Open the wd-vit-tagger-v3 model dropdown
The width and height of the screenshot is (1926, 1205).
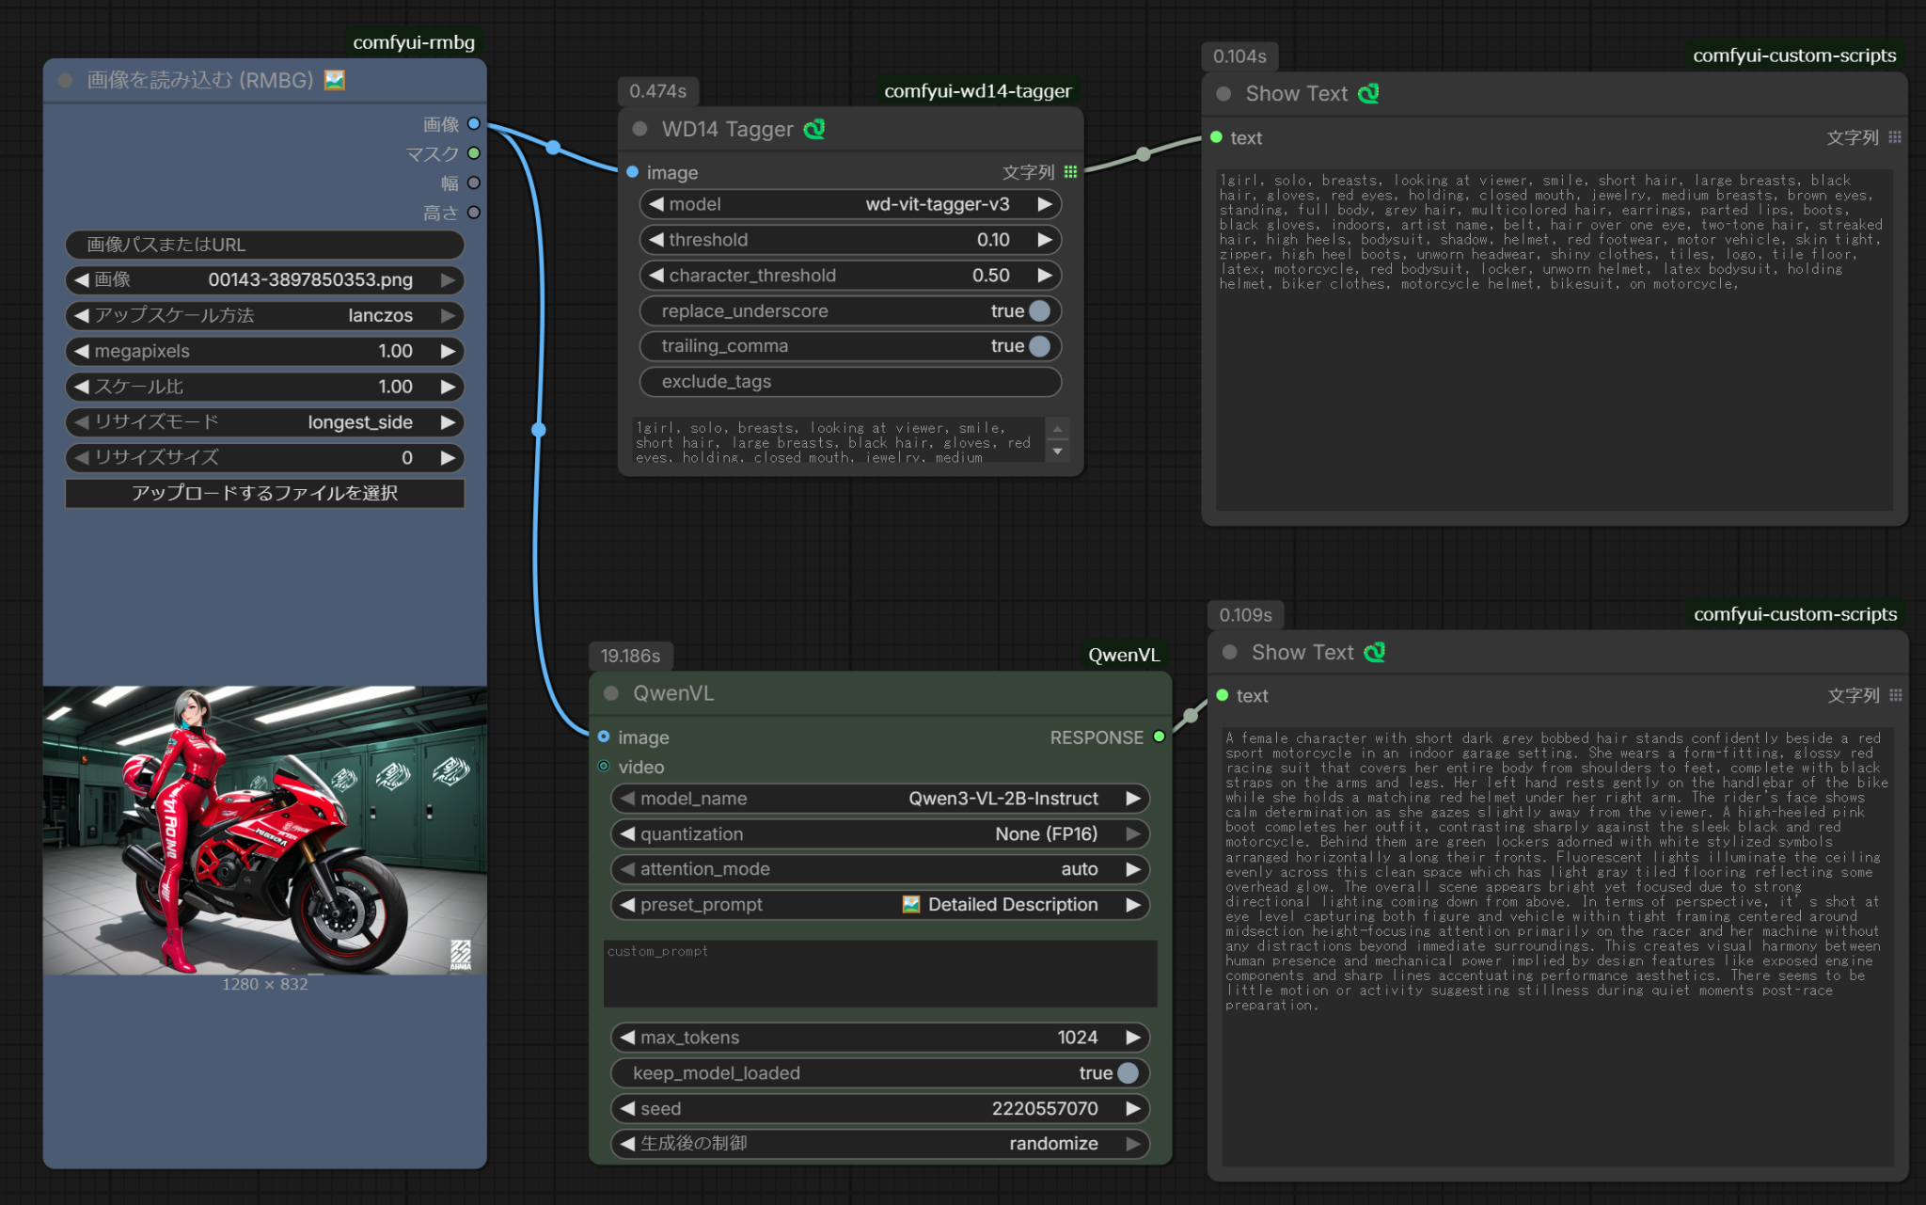(x=937, y=204)
